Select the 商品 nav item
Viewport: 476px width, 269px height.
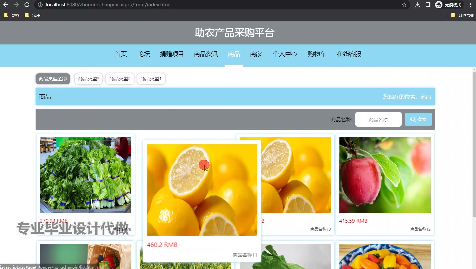pos(234,54)
